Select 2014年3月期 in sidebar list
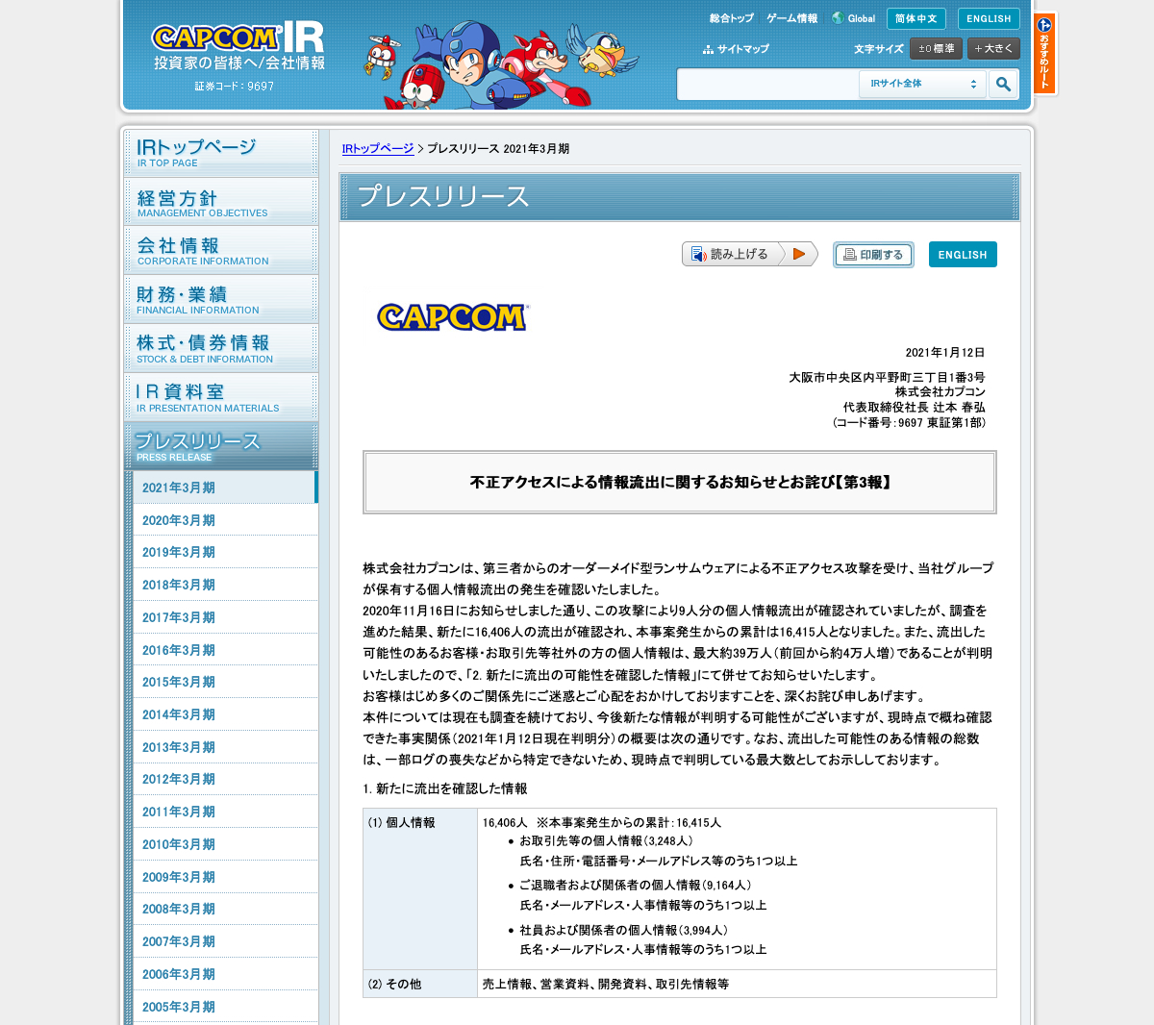This screenshot has height=1025, width=1154. coord(225,714)
